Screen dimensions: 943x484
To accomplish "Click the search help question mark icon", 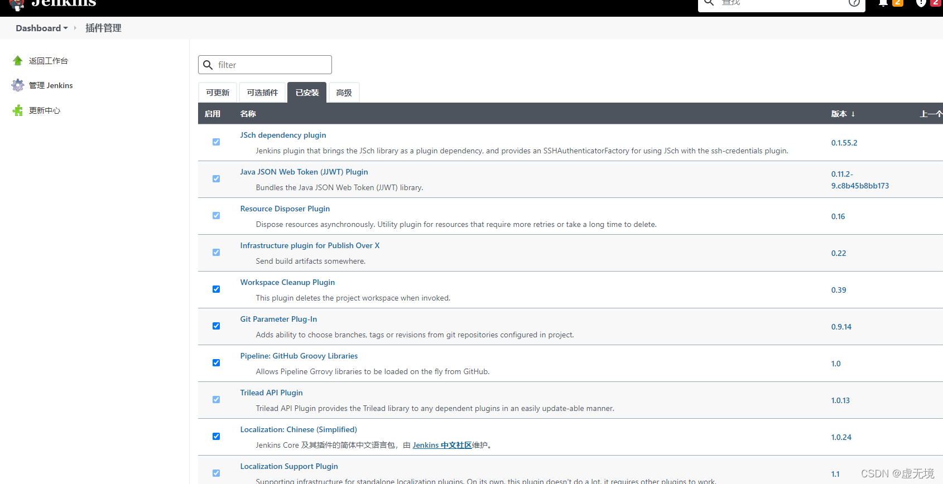I will pyautogui.click(x=854, y=2).
